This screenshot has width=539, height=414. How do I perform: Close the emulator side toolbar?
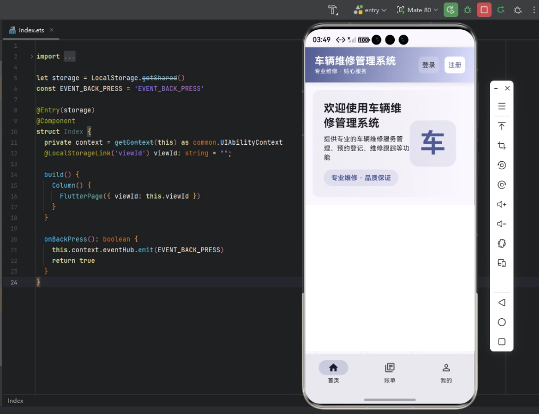point(508,88)
